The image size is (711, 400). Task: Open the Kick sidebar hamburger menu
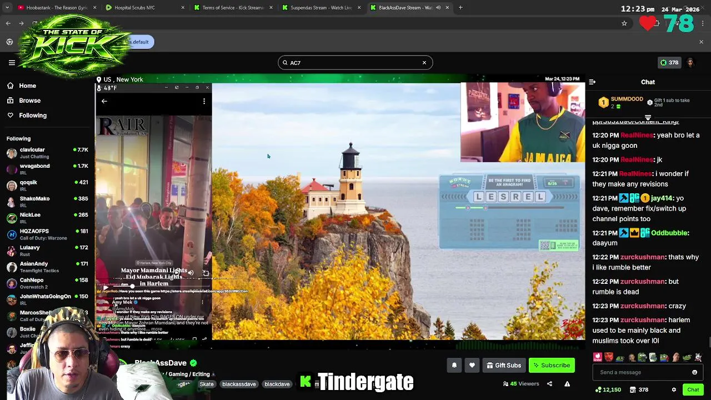pyautogui.click(x=12, y=63)
